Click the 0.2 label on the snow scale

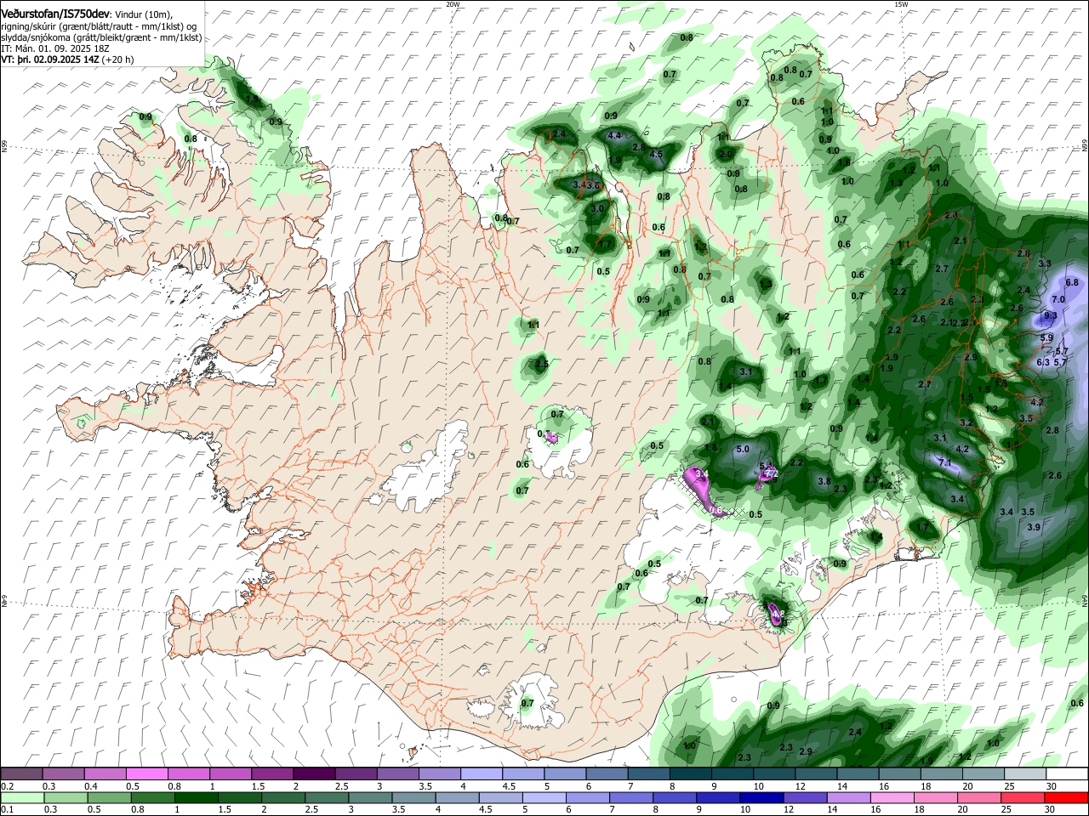(x=7, y=785)
